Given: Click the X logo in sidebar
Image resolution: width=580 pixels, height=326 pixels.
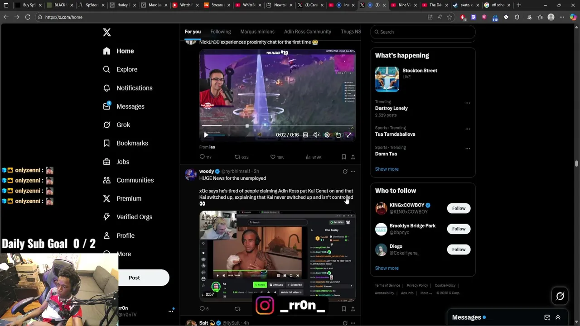Looking at the screenshot, I should pyautogui.click(x=107, y=32).
